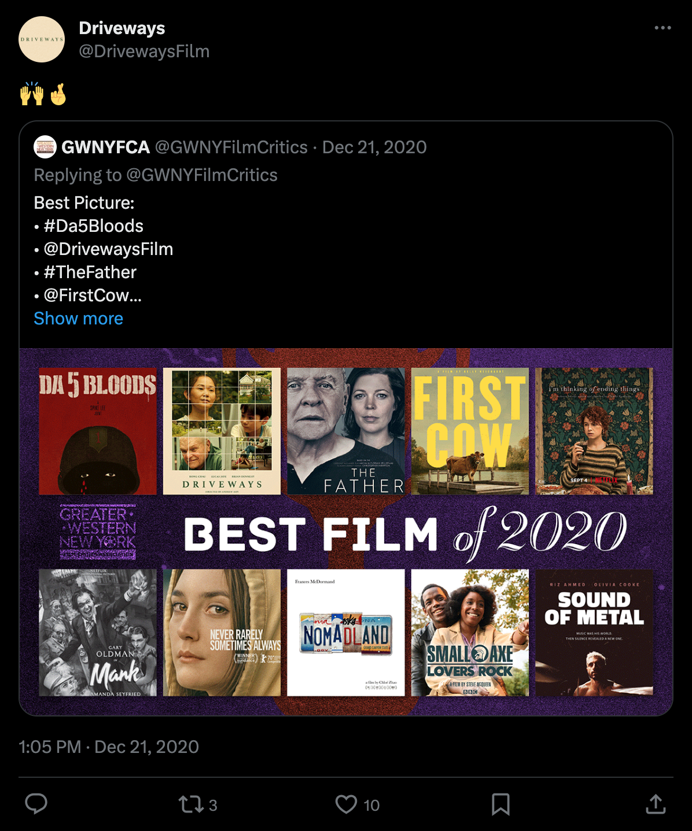
Task: Click the Nomadland poster in the image
Action: click(x=346, y=633)
